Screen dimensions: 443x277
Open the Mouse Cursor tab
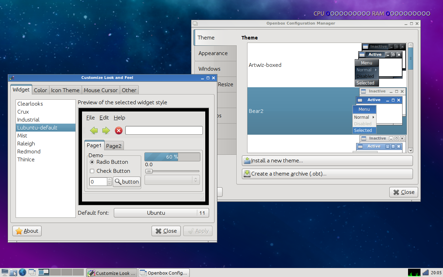(x=101, y=90)
